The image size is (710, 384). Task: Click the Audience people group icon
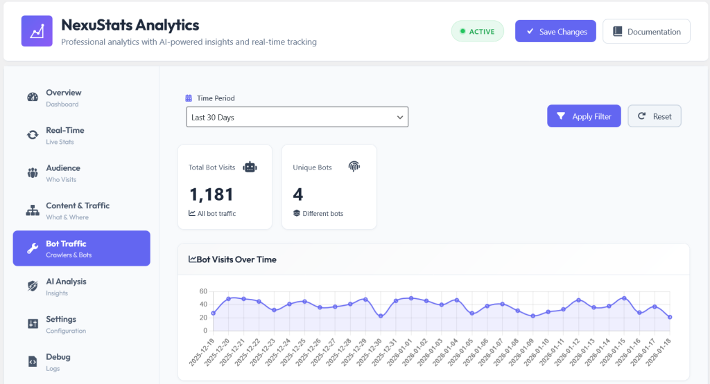pos(33,172)
